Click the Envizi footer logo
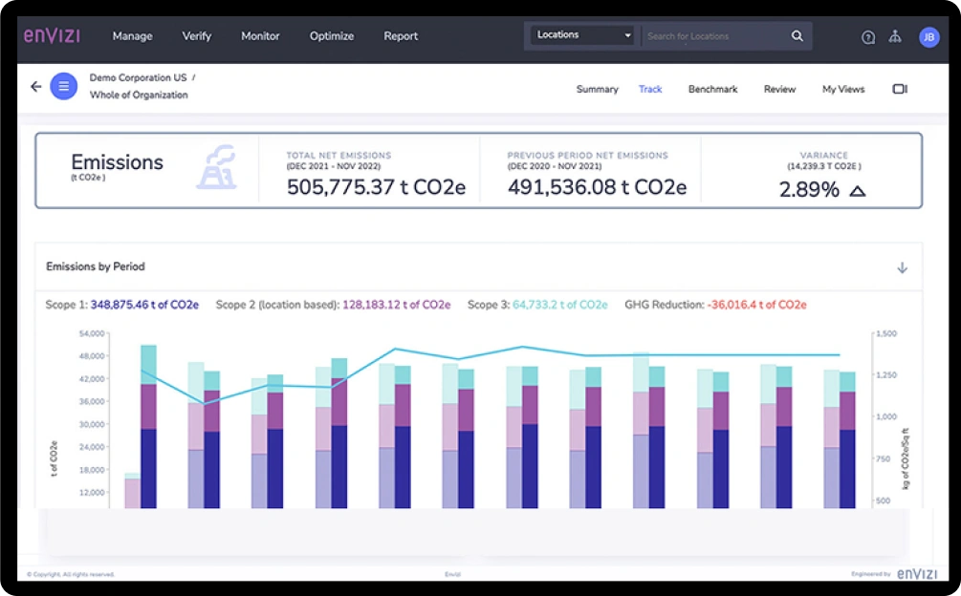Viewport: 961px width, 596px height. point(917,573)
